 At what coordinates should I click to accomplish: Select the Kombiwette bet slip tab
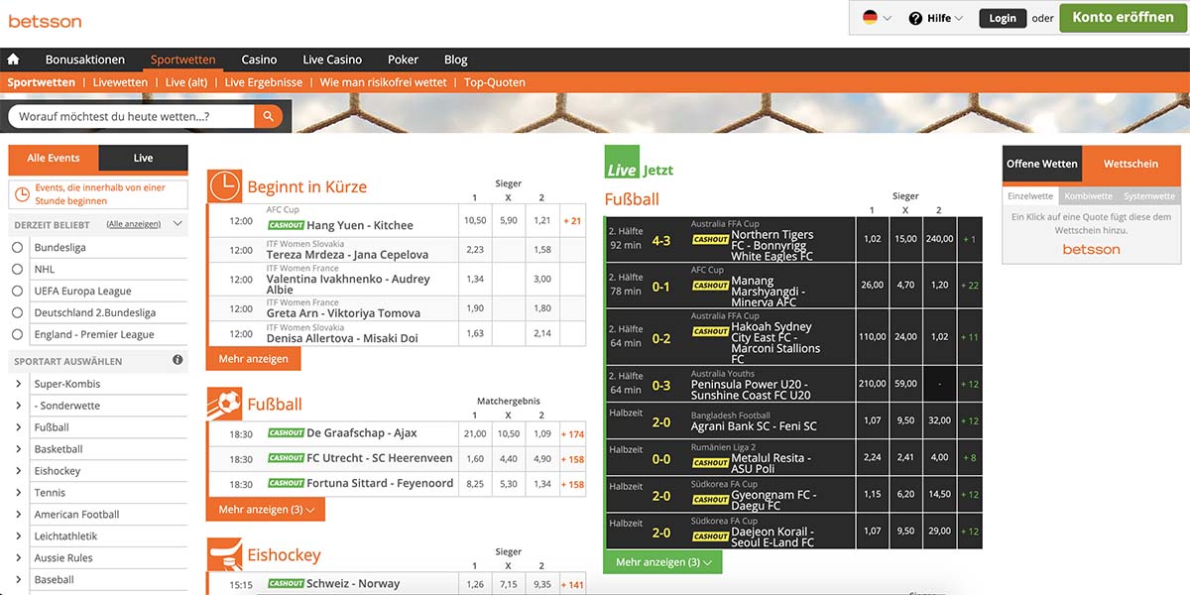click(x=1089, y=196)
